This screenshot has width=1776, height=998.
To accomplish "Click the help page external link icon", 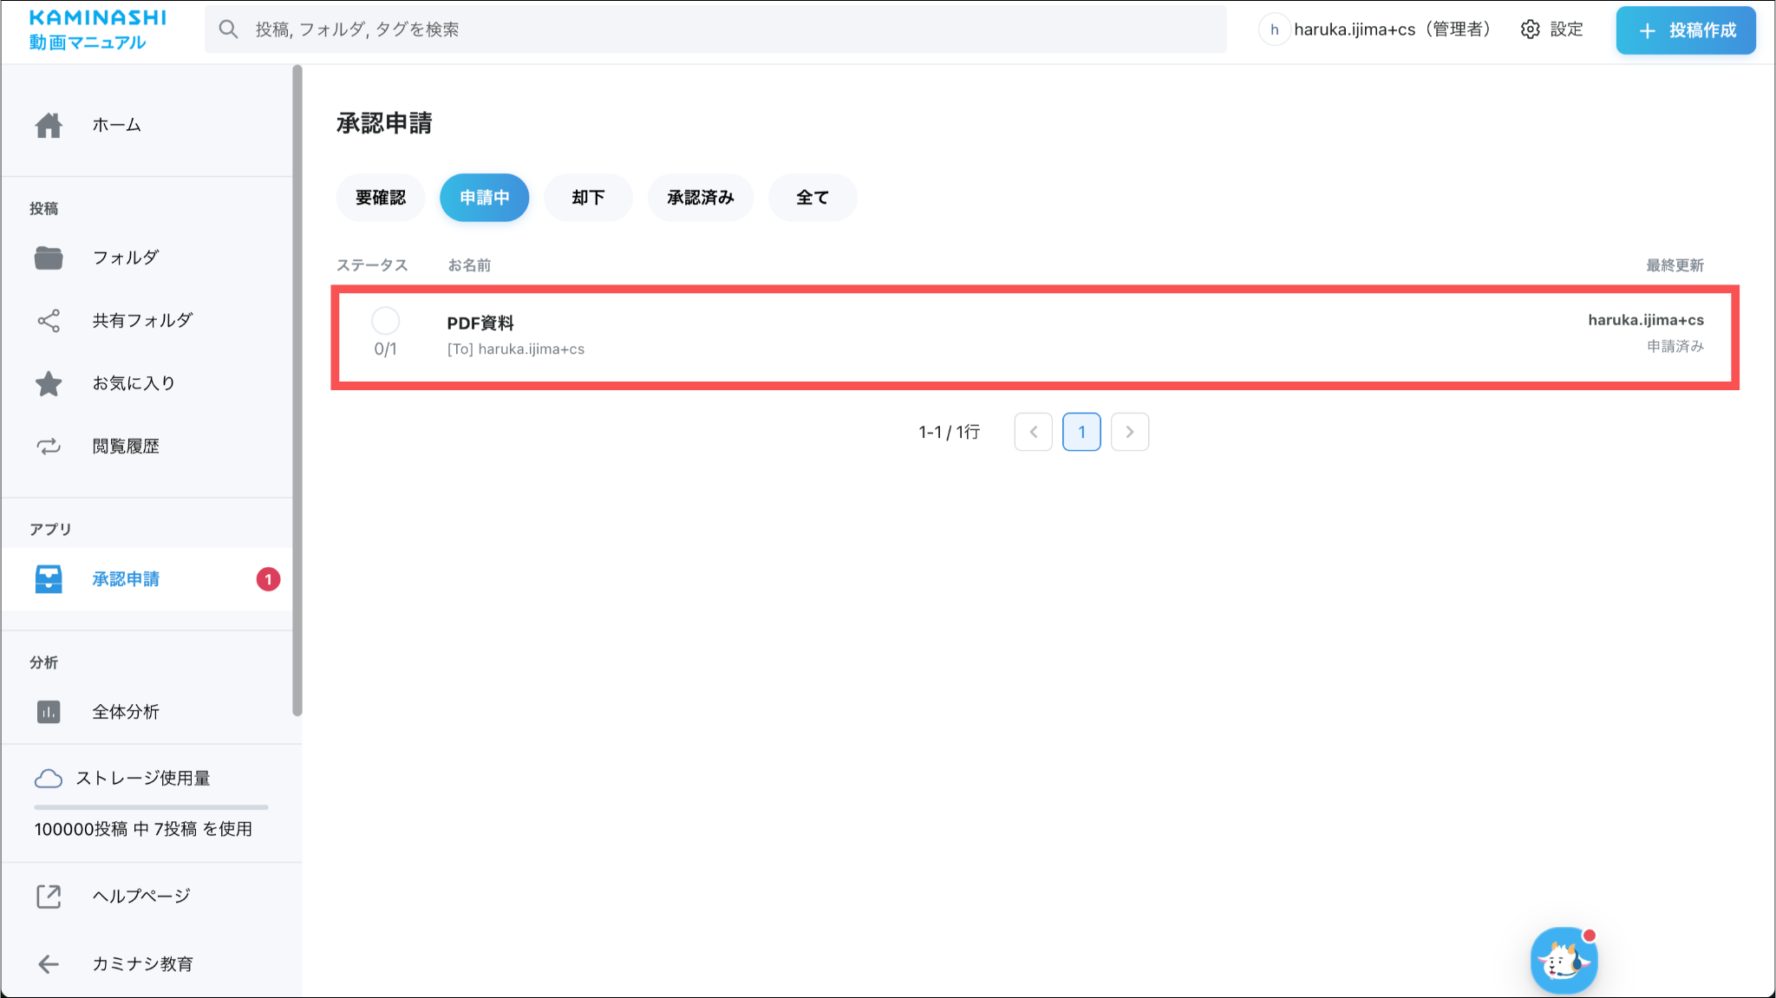I will click(x=49, y=897).
